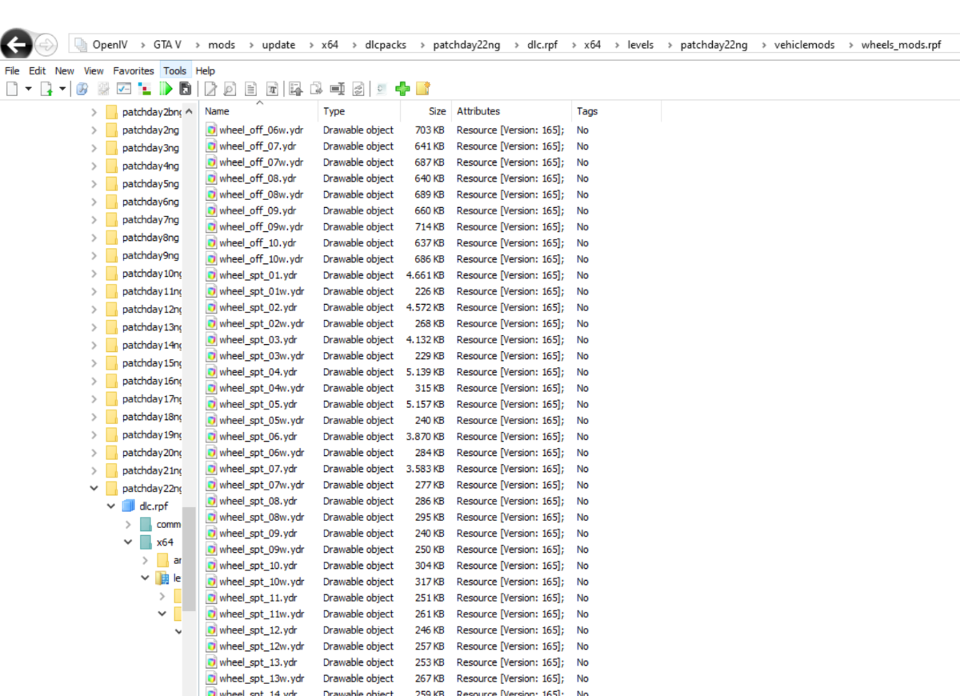Open dropdown arrow beside new document icon
The image size is (960, 696).
coord(29,89)
